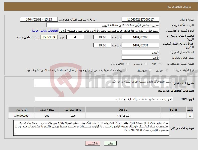Click the استان محل تحویل field قزوین
This screenshot has height=150, width=198.
coord(140,52)
